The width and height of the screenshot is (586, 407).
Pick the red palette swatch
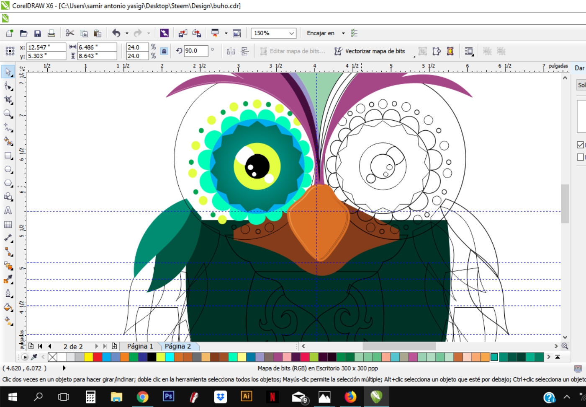(98, 357)
